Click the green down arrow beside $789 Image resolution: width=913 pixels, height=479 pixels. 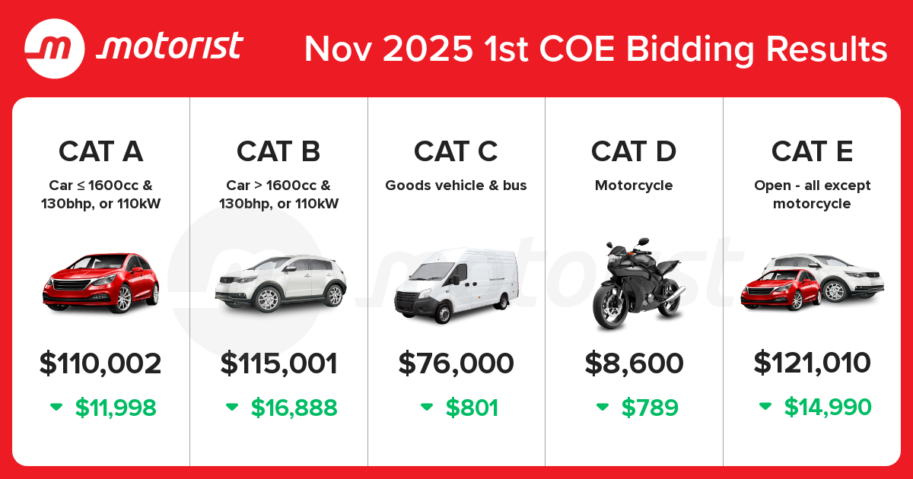pyautogui.click(x=603, y=408)
